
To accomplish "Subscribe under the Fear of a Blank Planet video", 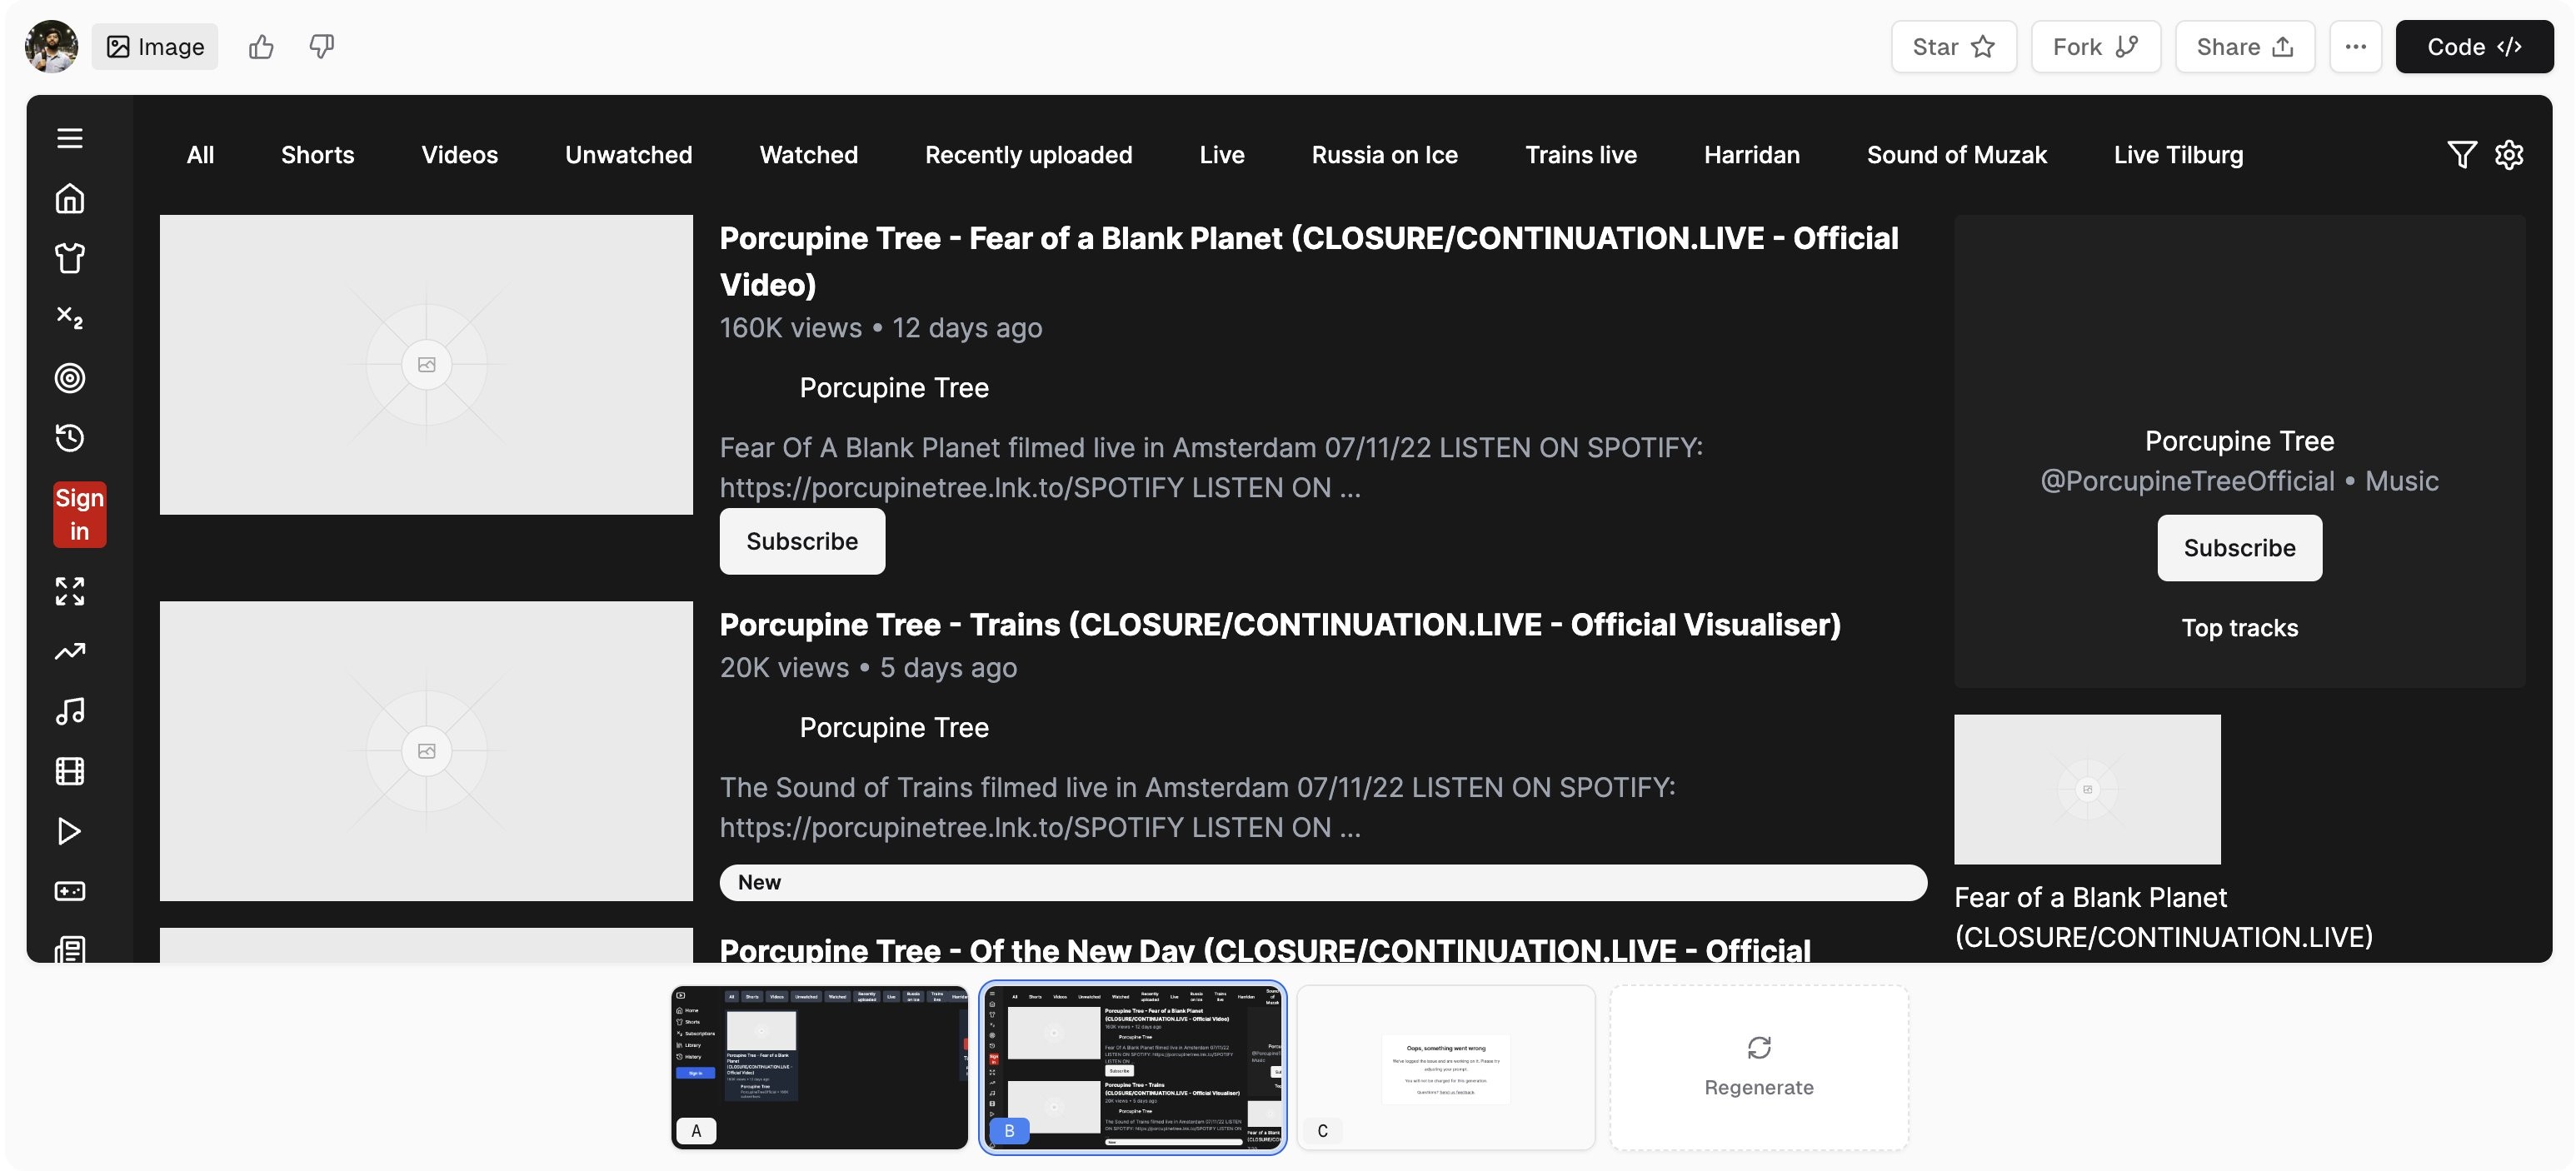I will [802, 541].
